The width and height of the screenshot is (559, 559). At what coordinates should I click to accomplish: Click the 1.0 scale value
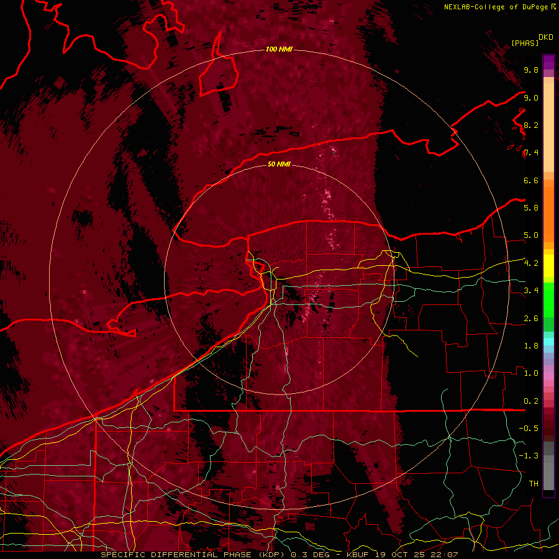click(x=531, y=373)
